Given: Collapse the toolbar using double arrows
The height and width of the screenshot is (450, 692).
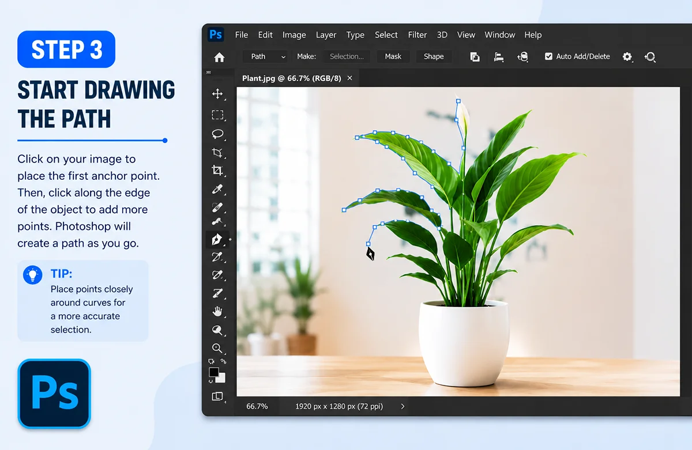Looking at the screenshot, I should 209,73.
